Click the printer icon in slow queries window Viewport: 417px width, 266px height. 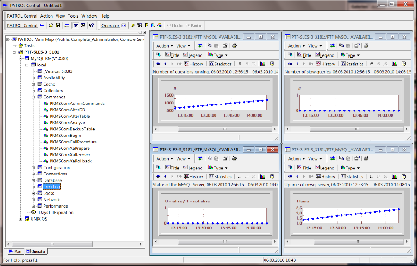(366, 46)
